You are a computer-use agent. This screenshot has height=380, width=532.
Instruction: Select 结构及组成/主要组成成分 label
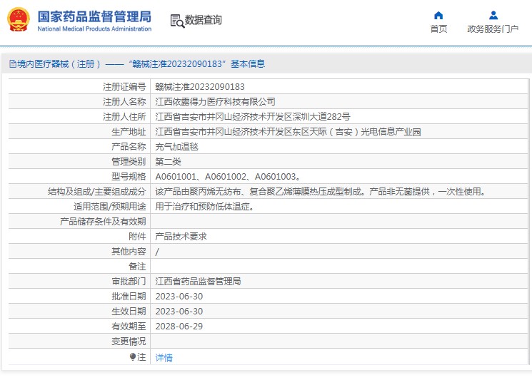coord(96,192)
